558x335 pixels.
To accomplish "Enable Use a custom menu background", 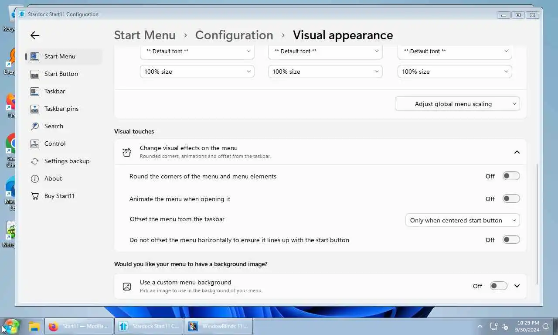I will [x=498, y=286].
